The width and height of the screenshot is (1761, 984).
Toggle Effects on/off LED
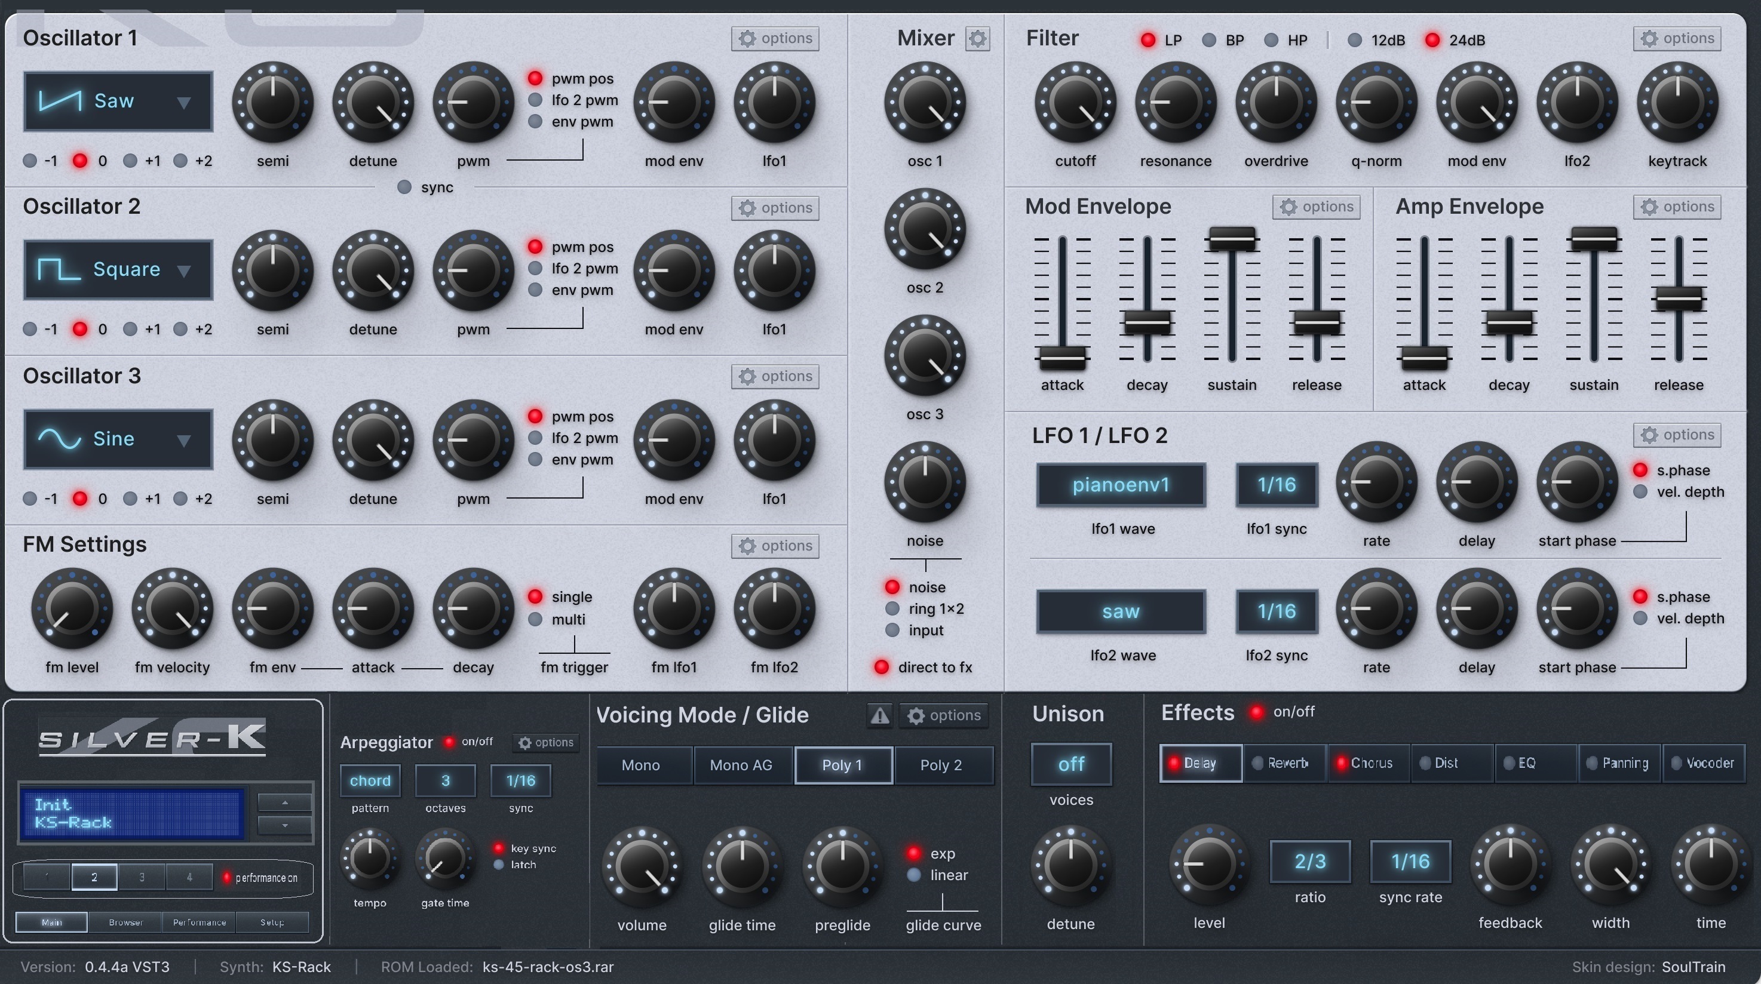pyautogui.click(x=1256, y=712)
